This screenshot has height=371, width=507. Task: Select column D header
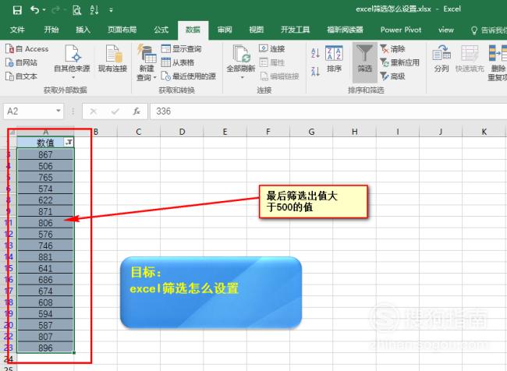click(182, 132)
